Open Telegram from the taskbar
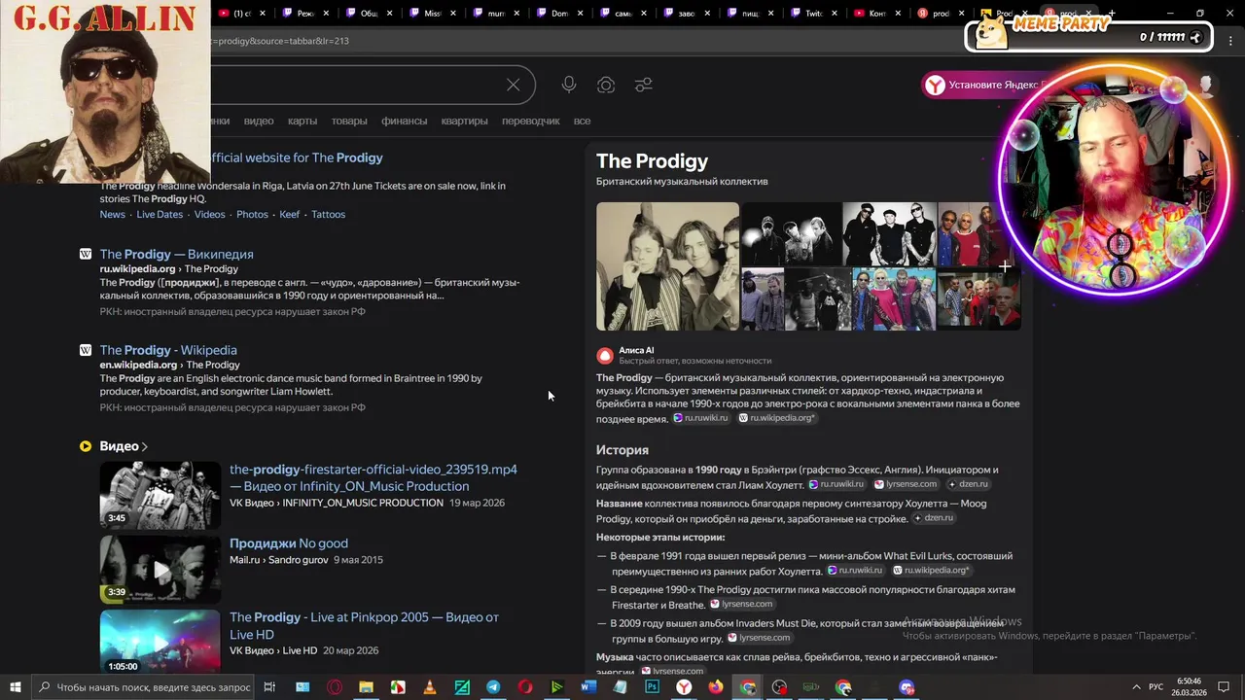Viewport: 1245px width, 700px height. coord(493,687)
